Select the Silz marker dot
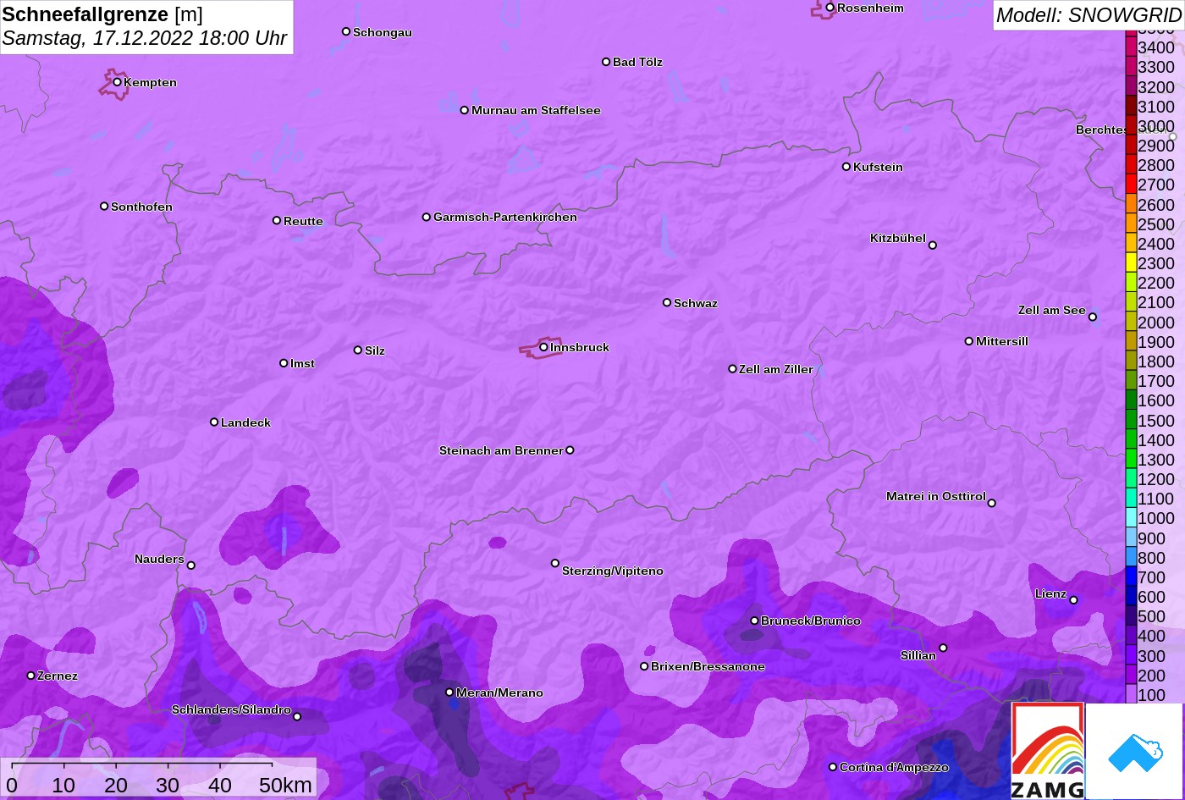The image size is (1185, 800). 357,350
